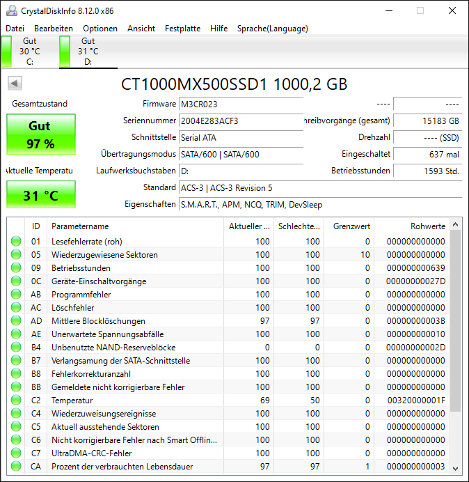Viewport: 469px width, 482px height.
Task: Click status circle for UltraDMA-CRC-Fehler
Action: click(16, 453)
